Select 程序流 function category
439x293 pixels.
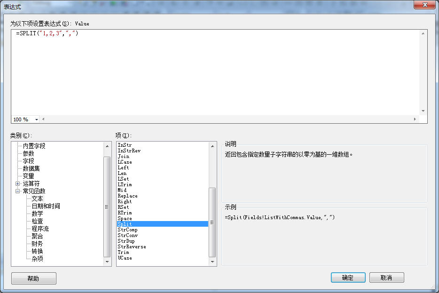coord(40,229)
